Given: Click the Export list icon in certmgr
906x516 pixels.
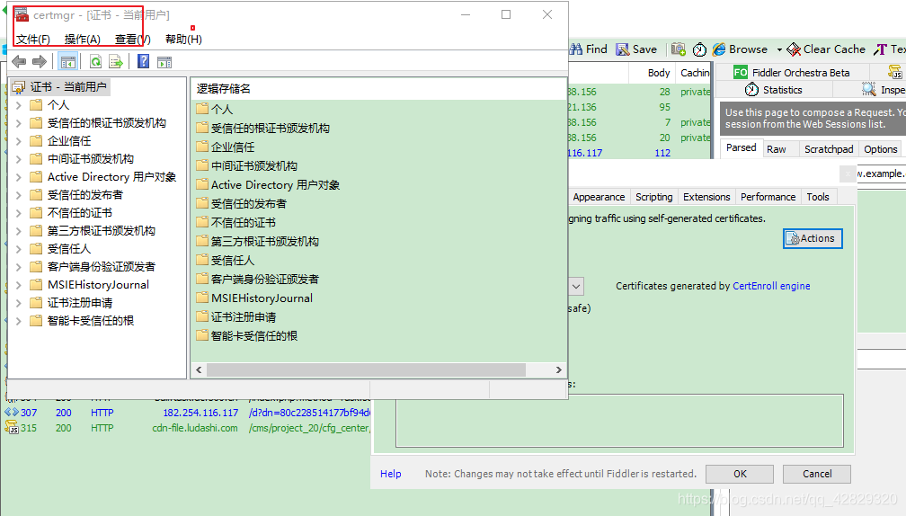Looking at the screenshot, I should tap(116, 62).
